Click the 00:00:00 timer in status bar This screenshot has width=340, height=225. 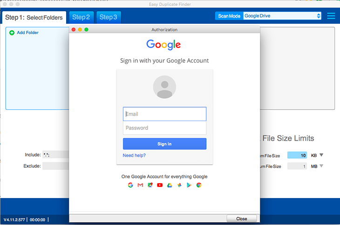(x=38, y=220)
